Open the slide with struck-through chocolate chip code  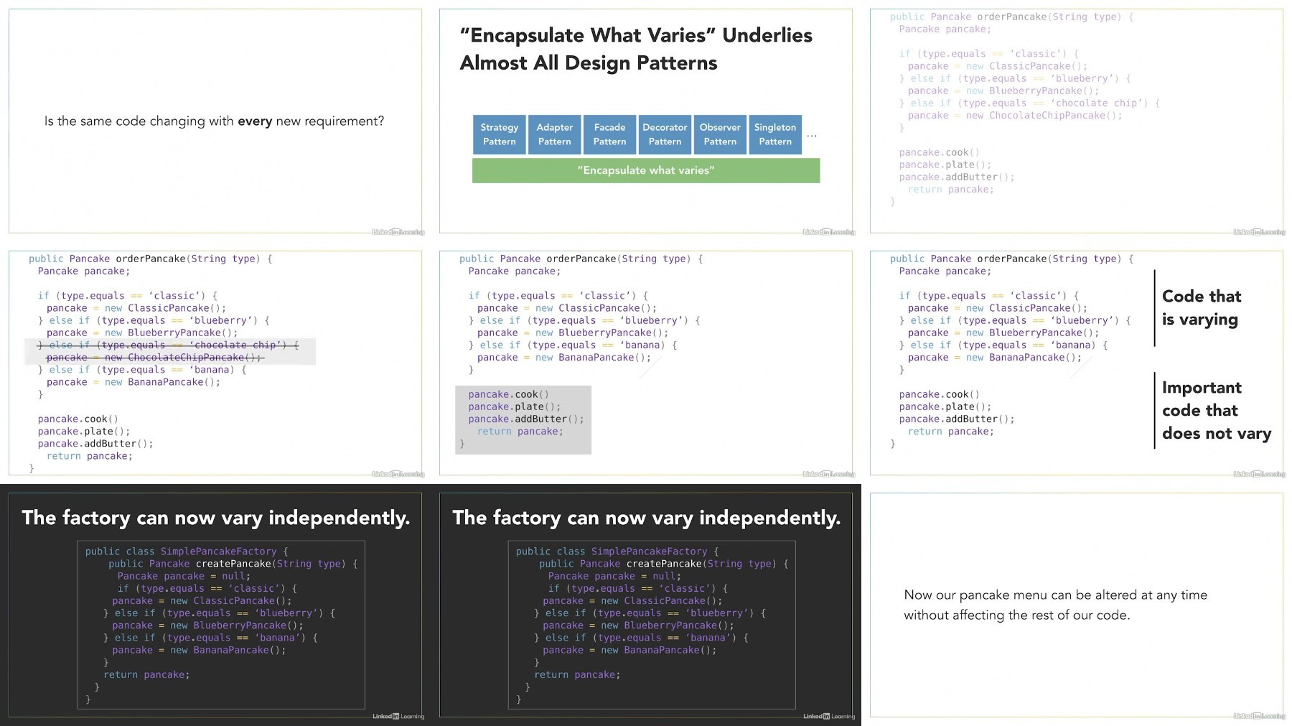[x=215, y=363]
